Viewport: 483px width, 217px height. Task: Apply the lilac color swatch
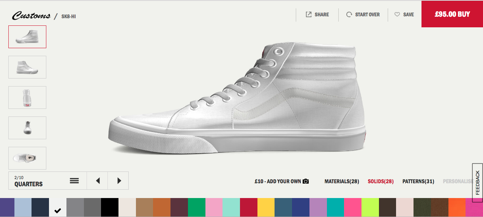(318, 208)
